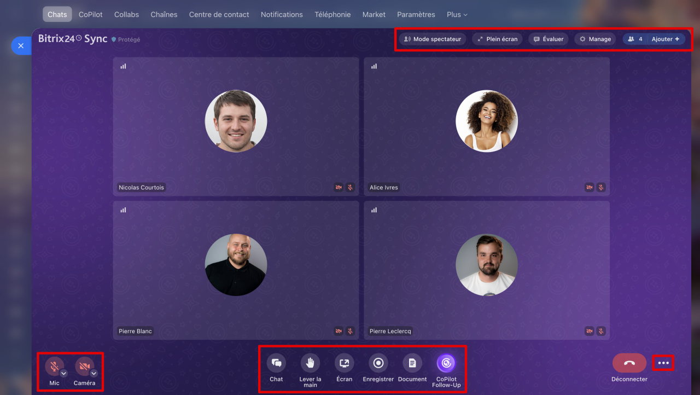Open the three-dots more options menu

(663, 363)
